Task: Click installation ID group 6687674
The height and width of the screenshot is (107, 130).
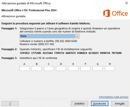Action: tap(71, 53)
